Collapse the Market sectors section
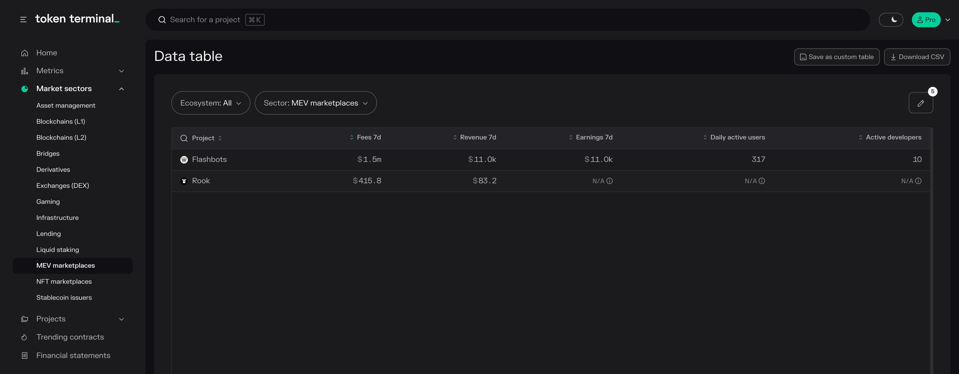 coord(121,88)
